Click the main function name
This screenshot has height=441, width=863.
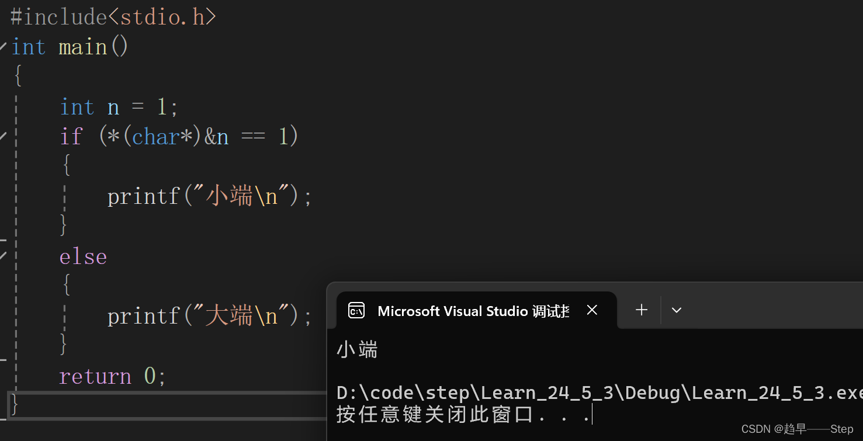tap(83, 47)
